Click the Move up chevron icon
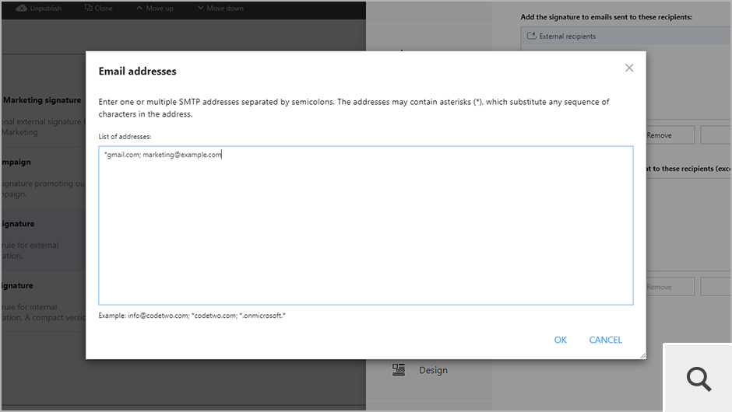The image size is (732, 412). click(139, 8)
